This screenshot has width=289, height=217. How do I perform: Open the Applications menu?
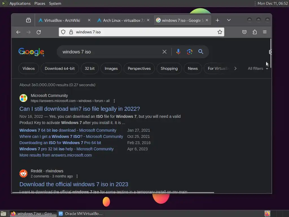[20, 3]
